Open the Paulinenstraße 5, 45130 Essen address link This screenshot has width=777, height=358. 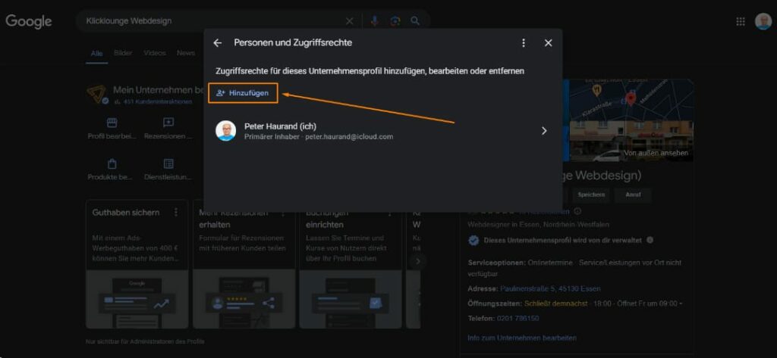pos(550,288)
